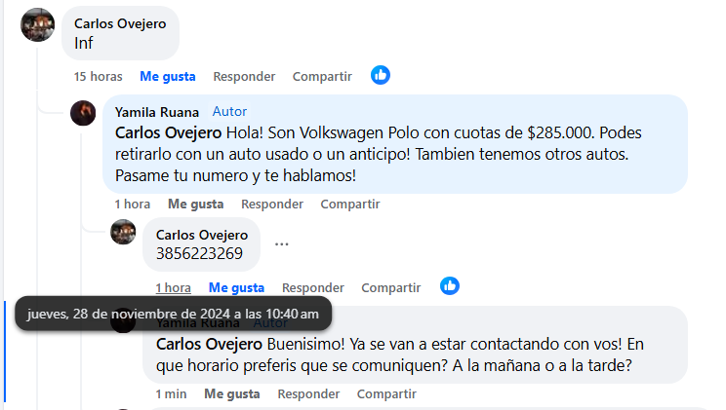This screenshot has width=726, height=410.
Task: Click 'Responder' under the Volkswagen Polo reply
Action: coord(272,204)
